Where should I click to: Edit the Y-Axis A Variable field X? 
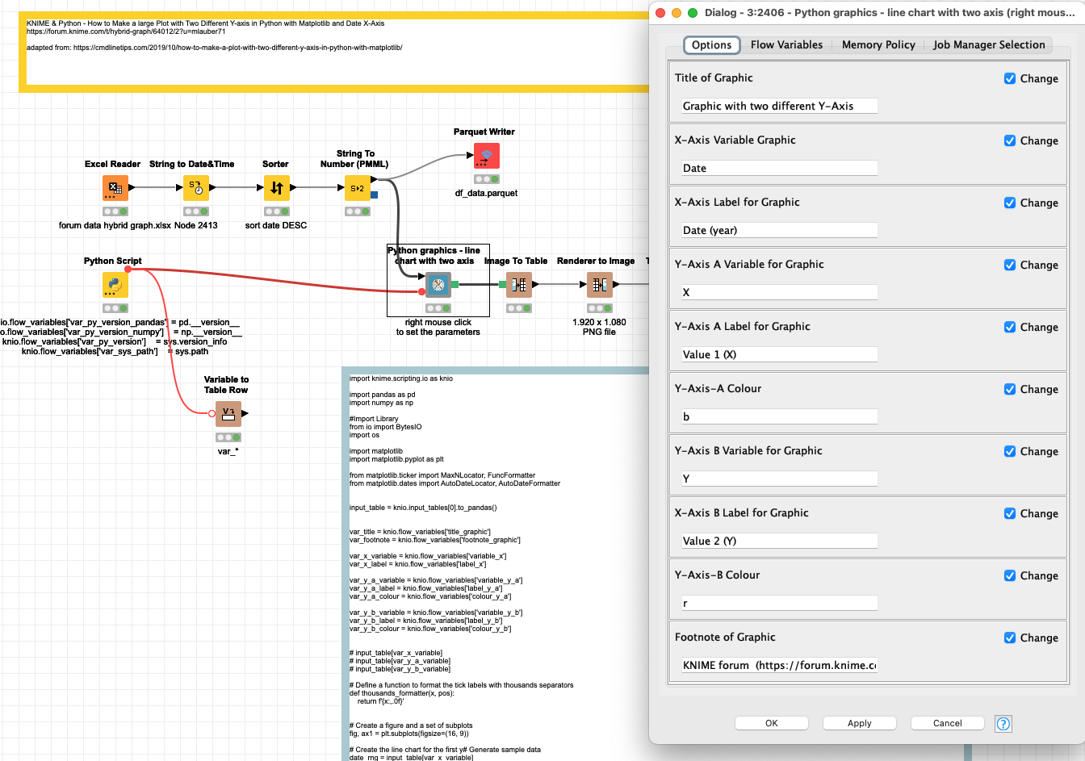[779, 292]
